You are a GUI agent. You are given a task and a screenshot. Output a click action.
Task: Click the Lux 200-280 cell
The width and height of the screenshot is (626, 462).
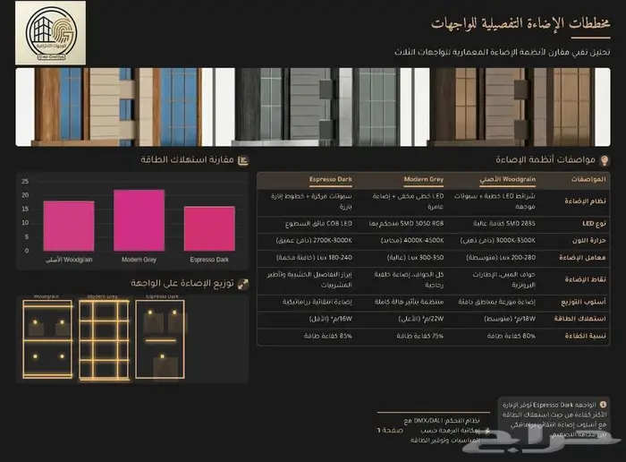pos(501,258)
